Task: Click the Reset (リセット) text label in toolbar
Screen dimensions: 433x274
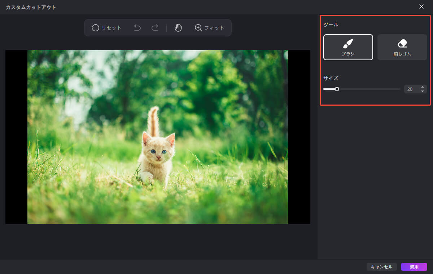Action: (x=111, y=28)
